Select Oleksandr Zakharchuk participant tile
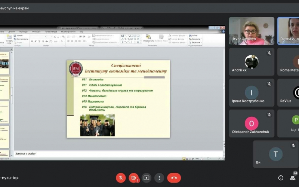The image size is (299, 187). 252,123
